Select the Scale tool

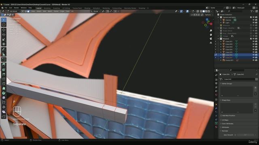click(x=4, y=39)
